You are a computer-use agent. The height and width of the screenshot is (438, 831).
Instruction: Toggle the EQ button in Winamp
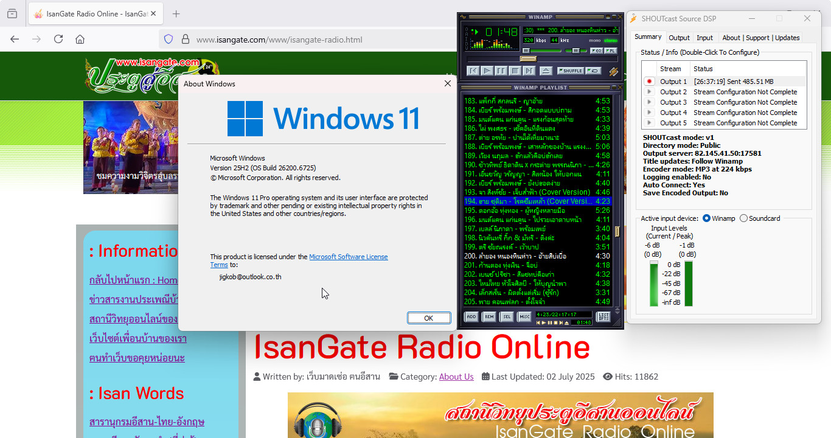pyautogui.click(x=596, y=50)
